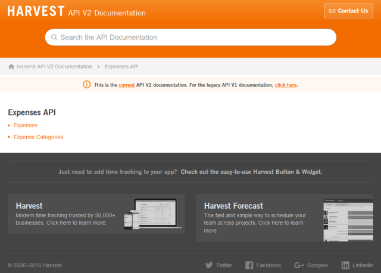The image size is (381, 273).
Task: Select the Expenses API breadcrumb item
Action: coord(121,67)
